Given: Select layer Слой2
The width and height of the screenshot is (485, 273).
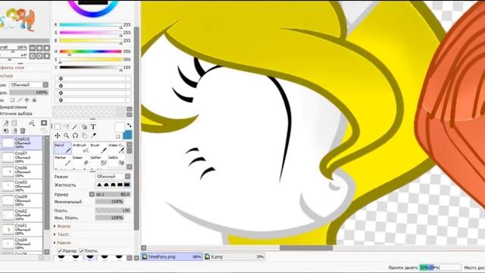Looking at the screenshot, I should [22, 215].
